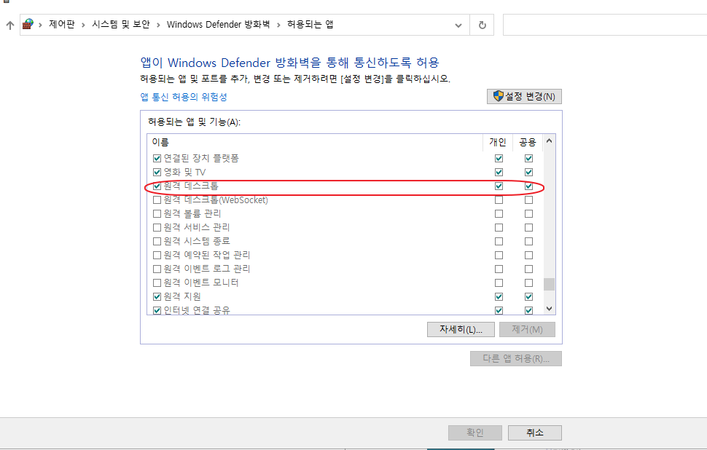Select the 허용되는 앱 breadcrumb
Viewport: 707px width, 450px height.
coord(310,24)
